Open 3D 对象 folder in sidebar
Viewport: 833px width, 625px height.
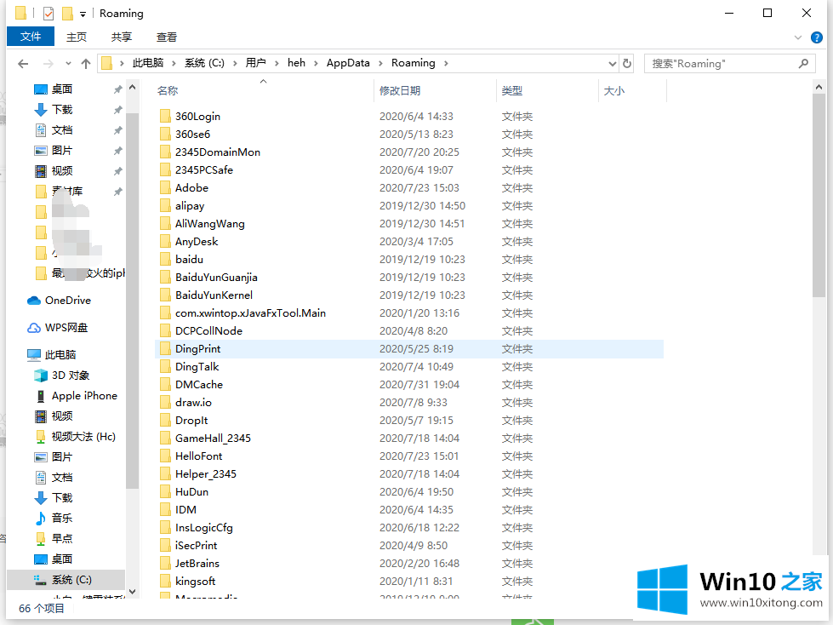[70, 376]
